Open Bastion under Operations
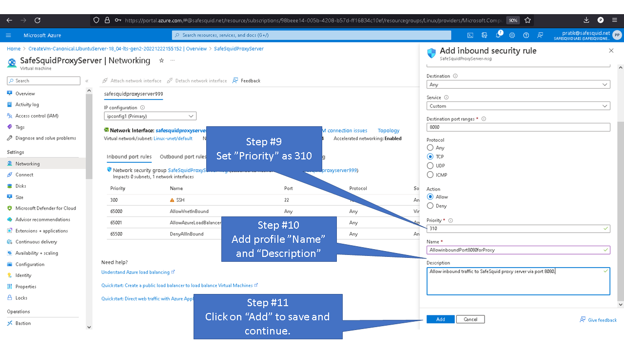Image resolution: width=624 pixels, height=351 pixels. pyautogui.click(x=23, y=323)
